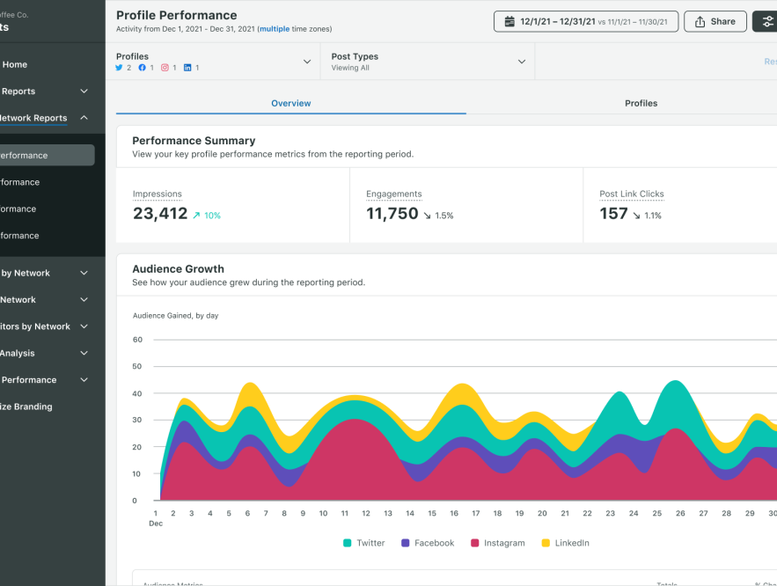Click the 23,412 impressions value
Viewport: 777px width, 586px height.
point(160,214)
